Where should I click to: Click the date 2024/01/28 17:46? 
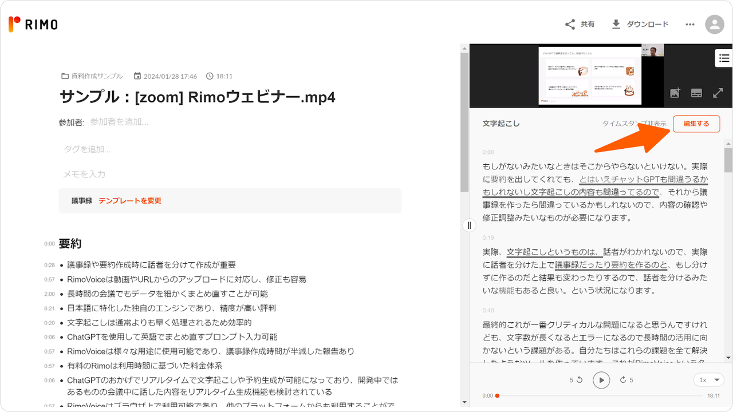pos(165,76)
